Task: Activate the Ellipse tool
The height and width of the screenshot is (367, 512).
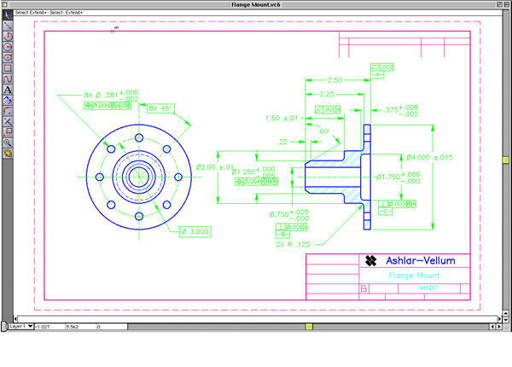Action: point(7,57)
